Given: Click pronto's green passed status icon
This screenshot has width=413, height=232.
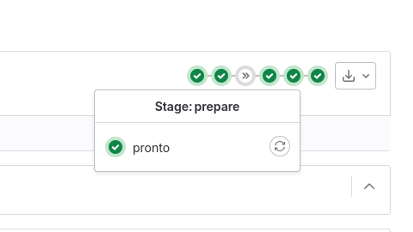Looking at the screenshot, I should pos(115,147).
